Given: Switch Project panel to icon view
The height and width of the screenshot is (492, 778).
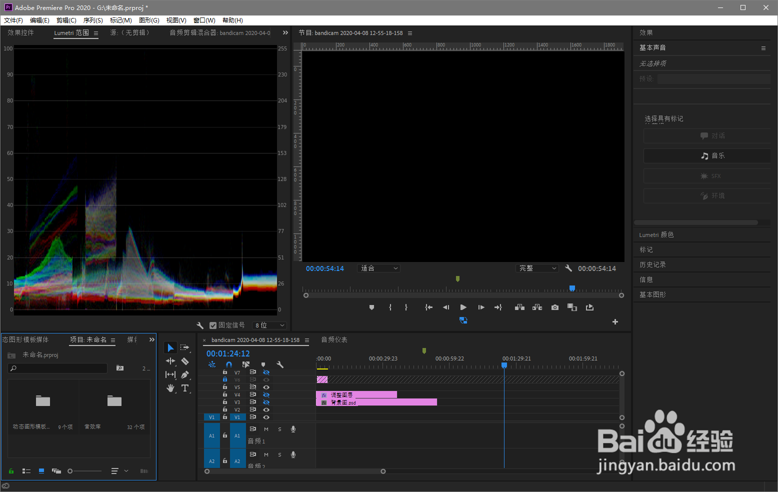Looking at the screenshot, I should [41, 471].
